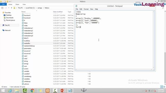Select the file named function3
The height and width of the screenshot is (93, 166).
coord(27,16)
